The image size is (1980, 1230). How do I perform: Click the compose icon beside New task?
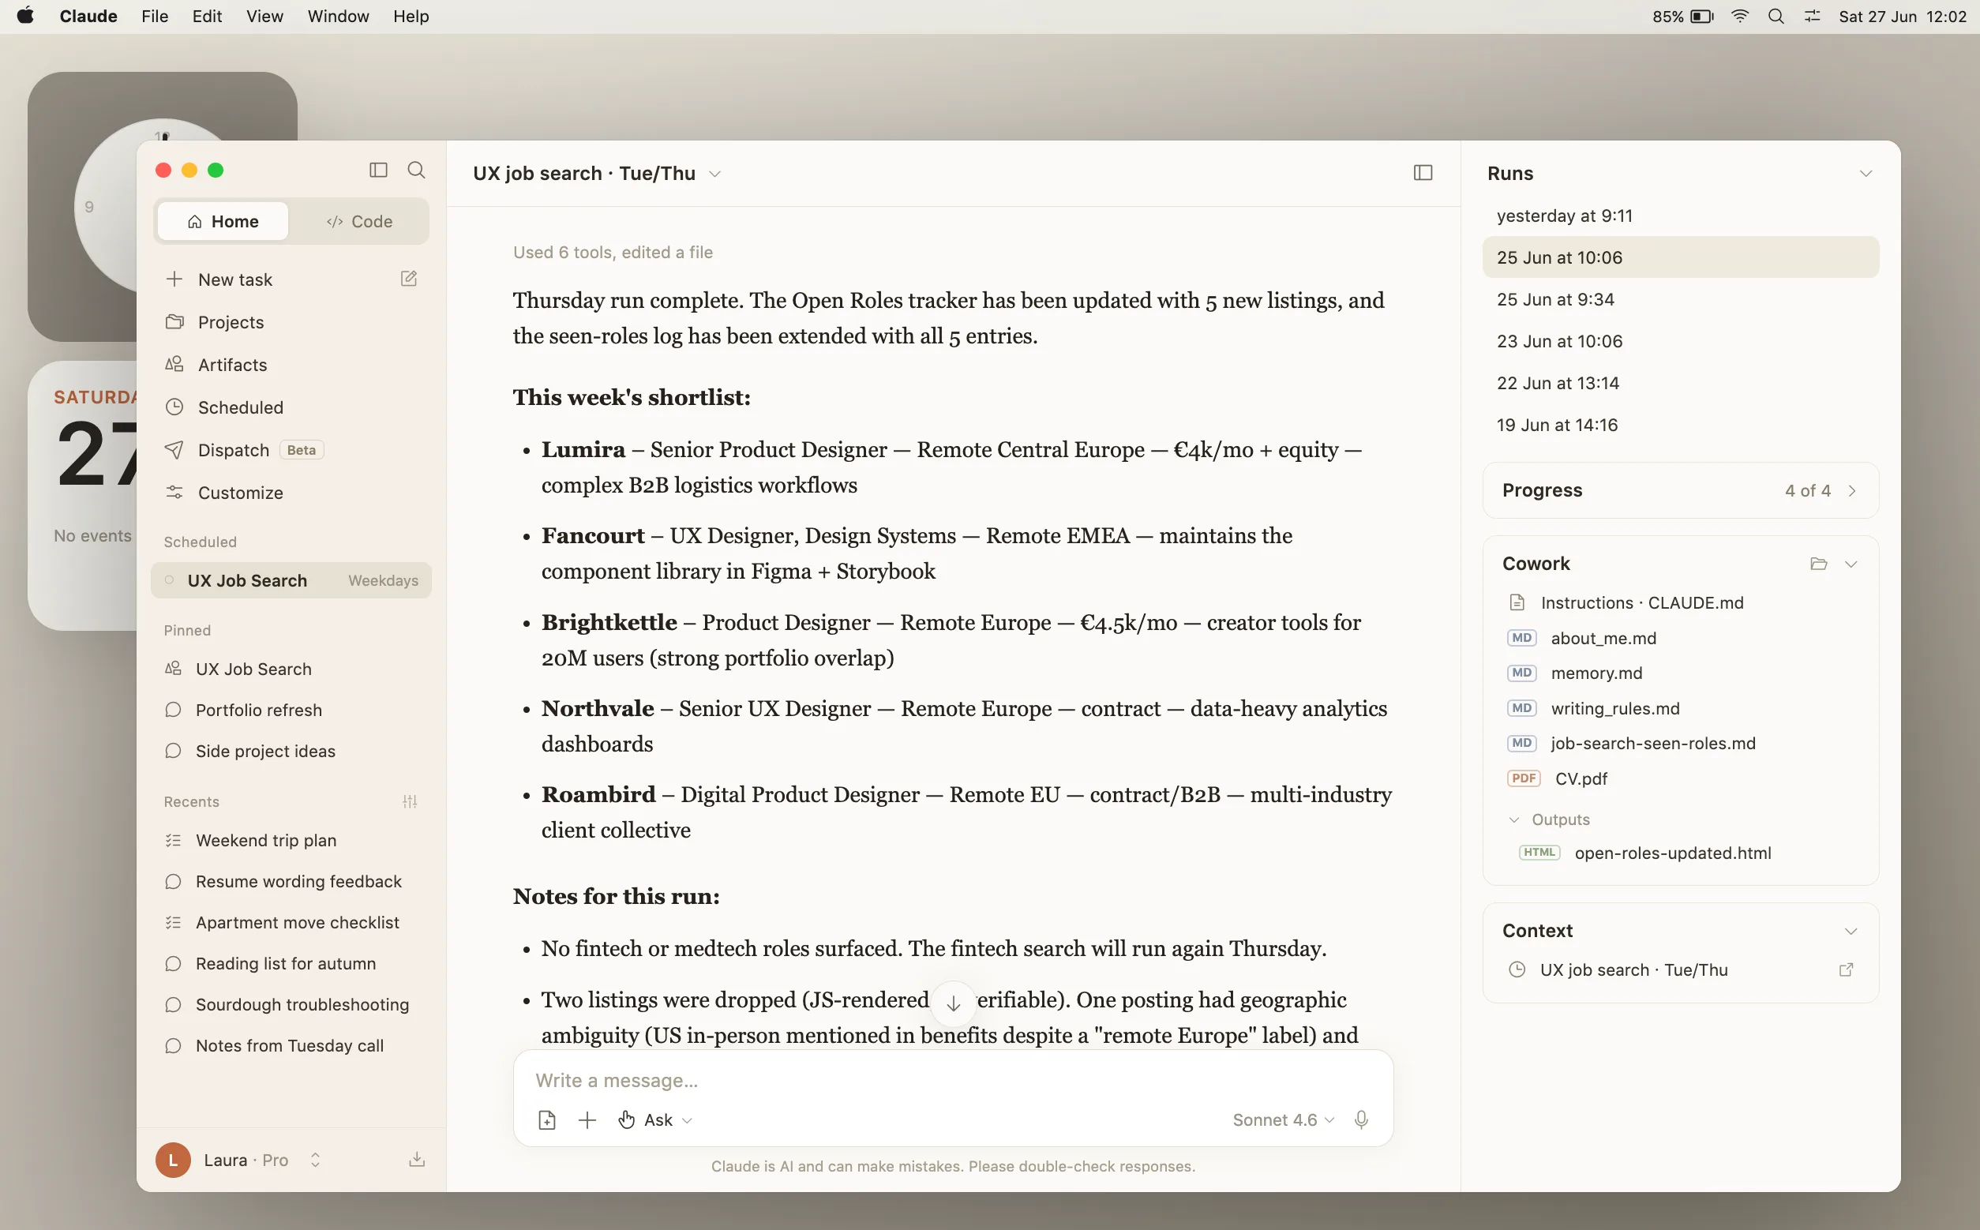(x=409, y=279)
